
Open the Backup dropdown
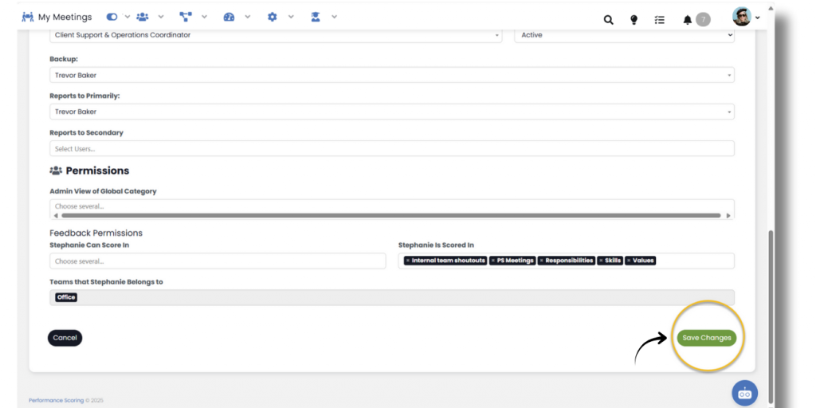point(391,75)
